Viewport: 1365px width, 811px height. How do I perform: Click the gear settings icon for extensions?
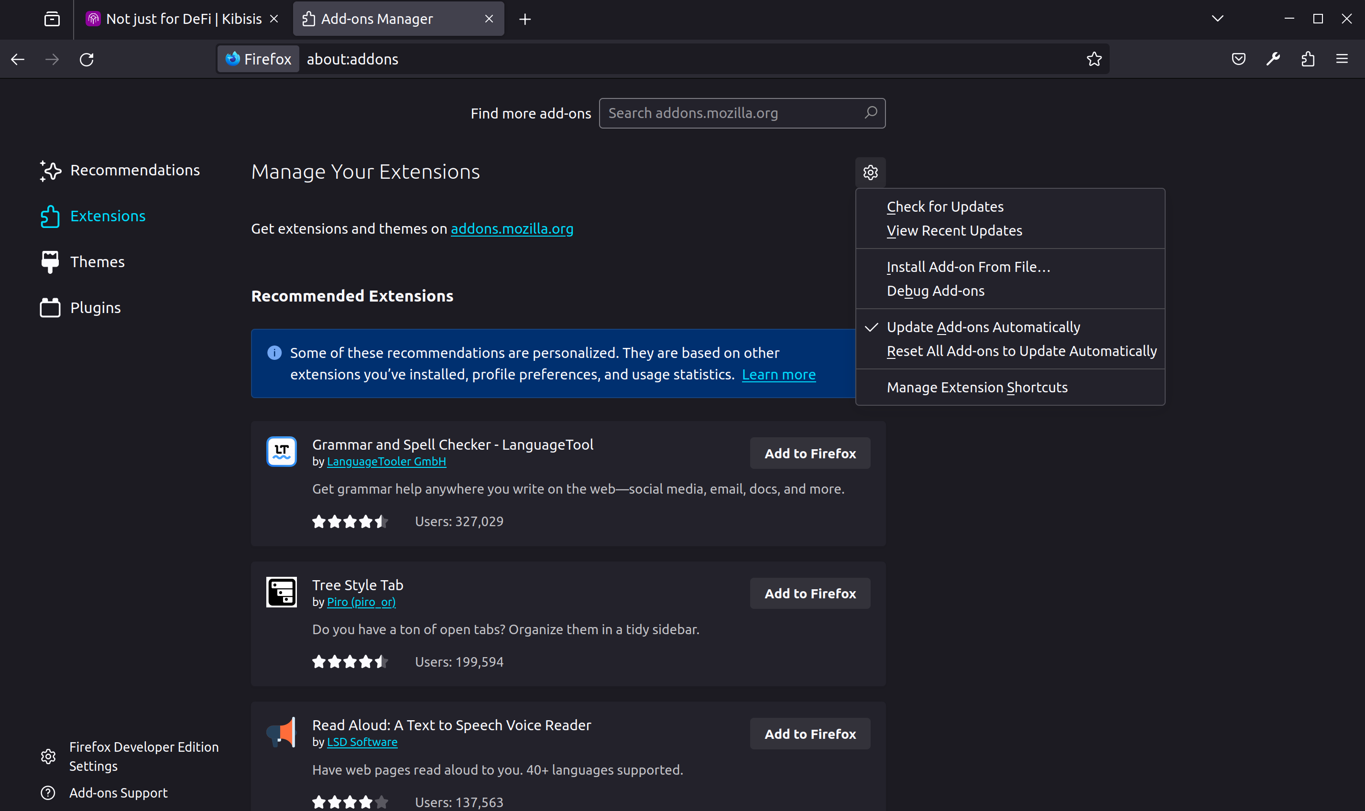pyautogui.click(x=870, y=172)
